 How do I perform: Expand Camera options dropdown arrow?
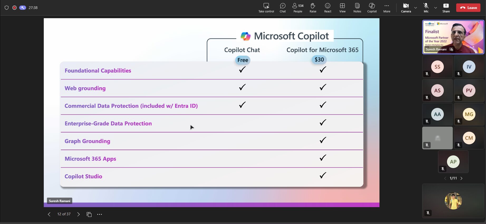pyautogui.click(x=416, y=8)
